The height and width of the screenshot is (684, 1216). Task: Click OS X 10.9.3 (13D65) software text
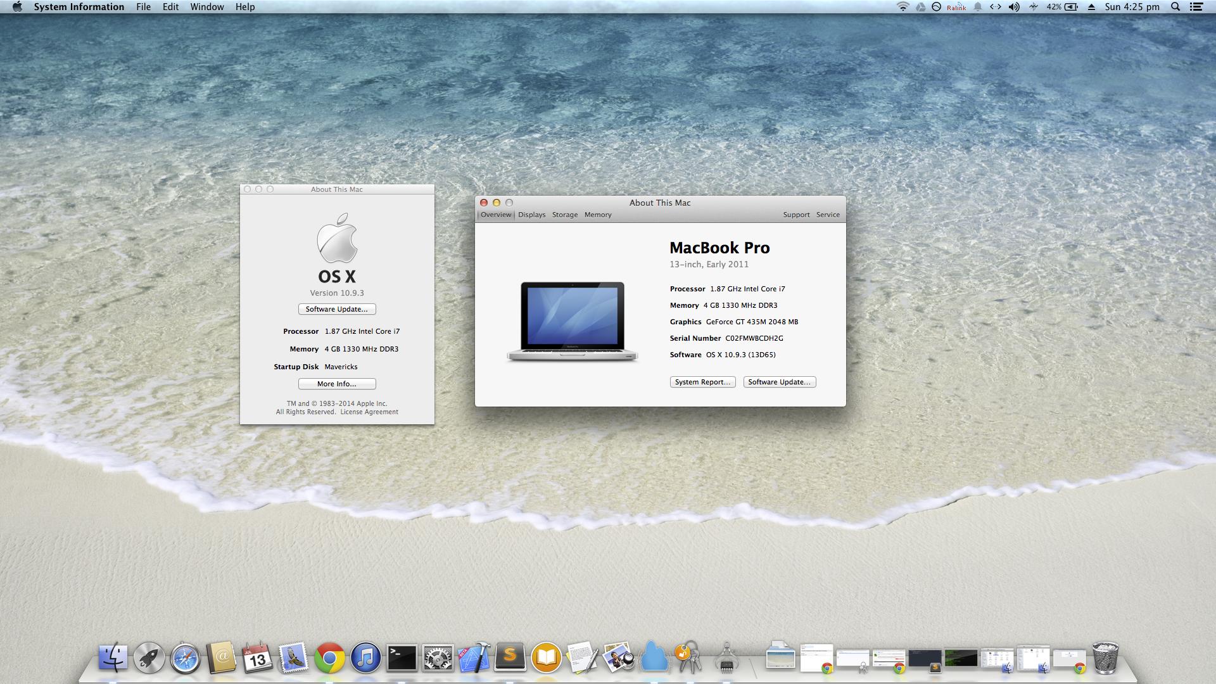pos(740,355)
